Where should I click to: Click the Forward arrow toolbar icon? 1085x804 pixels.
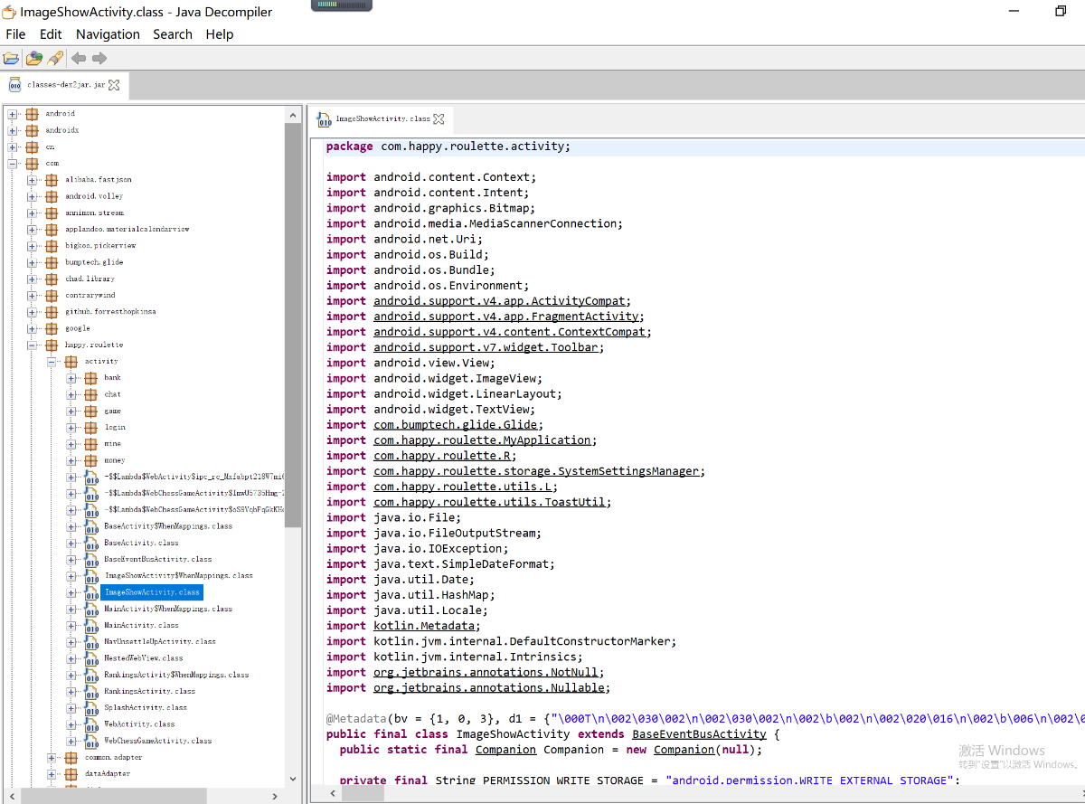[99, 59]
